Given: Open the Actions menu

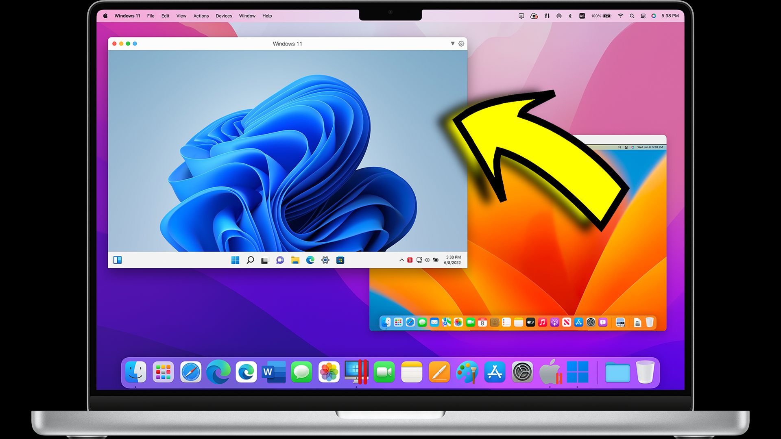Looking at the screenshot, I should (201, 16).
